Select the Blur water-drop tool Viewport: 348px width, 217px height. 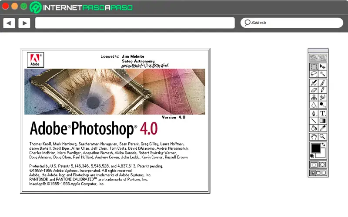click(x=314, y=105)
